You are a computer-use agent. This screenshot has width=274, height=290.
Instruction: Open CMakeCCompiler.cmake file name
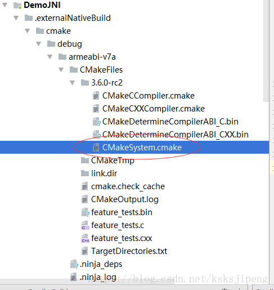point(149,96)
